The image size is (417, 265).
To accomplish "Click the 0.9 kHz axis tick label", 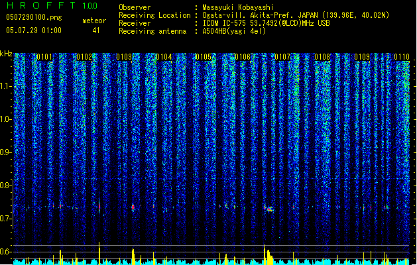I will tap(5, 152).
